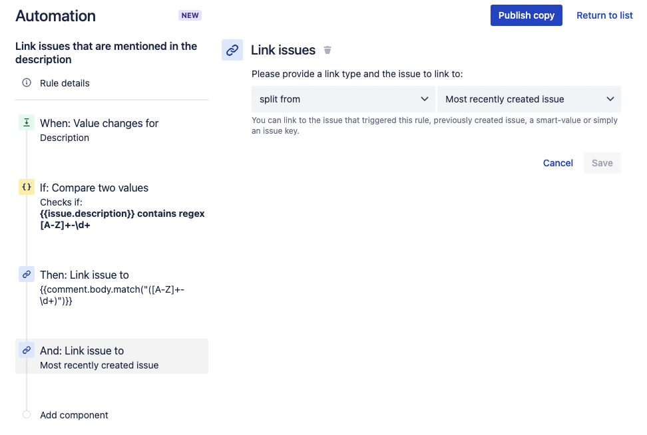This screenshot has width=647, height=435.
Task: Click the link icon on And Link issue to
Action: tap(26, 350)
